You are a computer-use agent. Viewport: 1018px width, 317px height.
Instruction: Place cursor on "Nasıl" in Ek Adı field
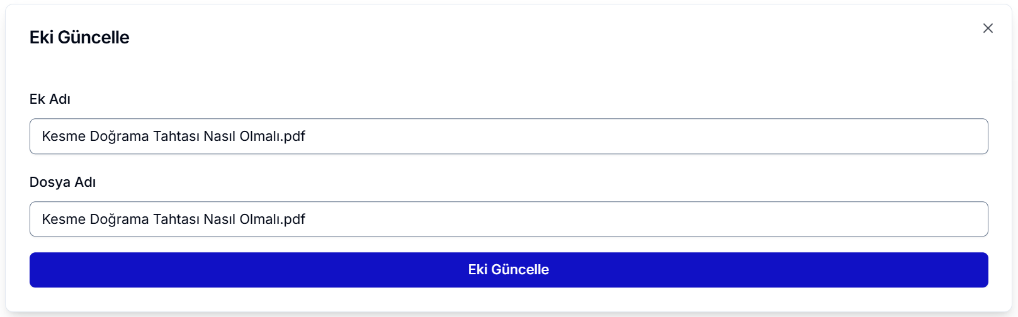[219, 136]
